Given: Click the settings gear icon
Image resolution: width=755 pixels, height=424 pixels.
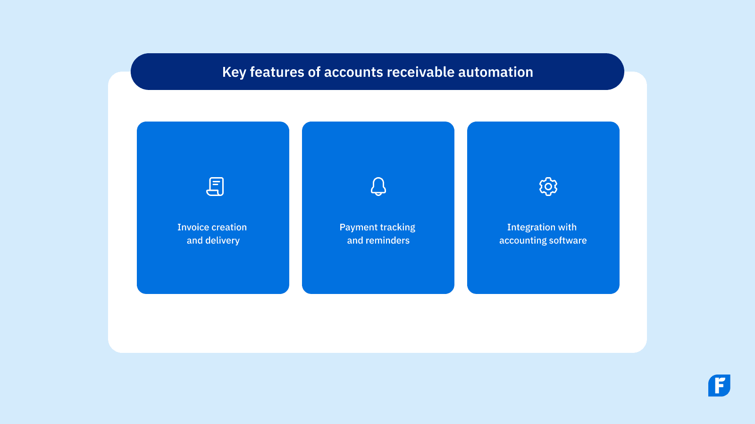Looking at the screenshot, I should [548, 187].
